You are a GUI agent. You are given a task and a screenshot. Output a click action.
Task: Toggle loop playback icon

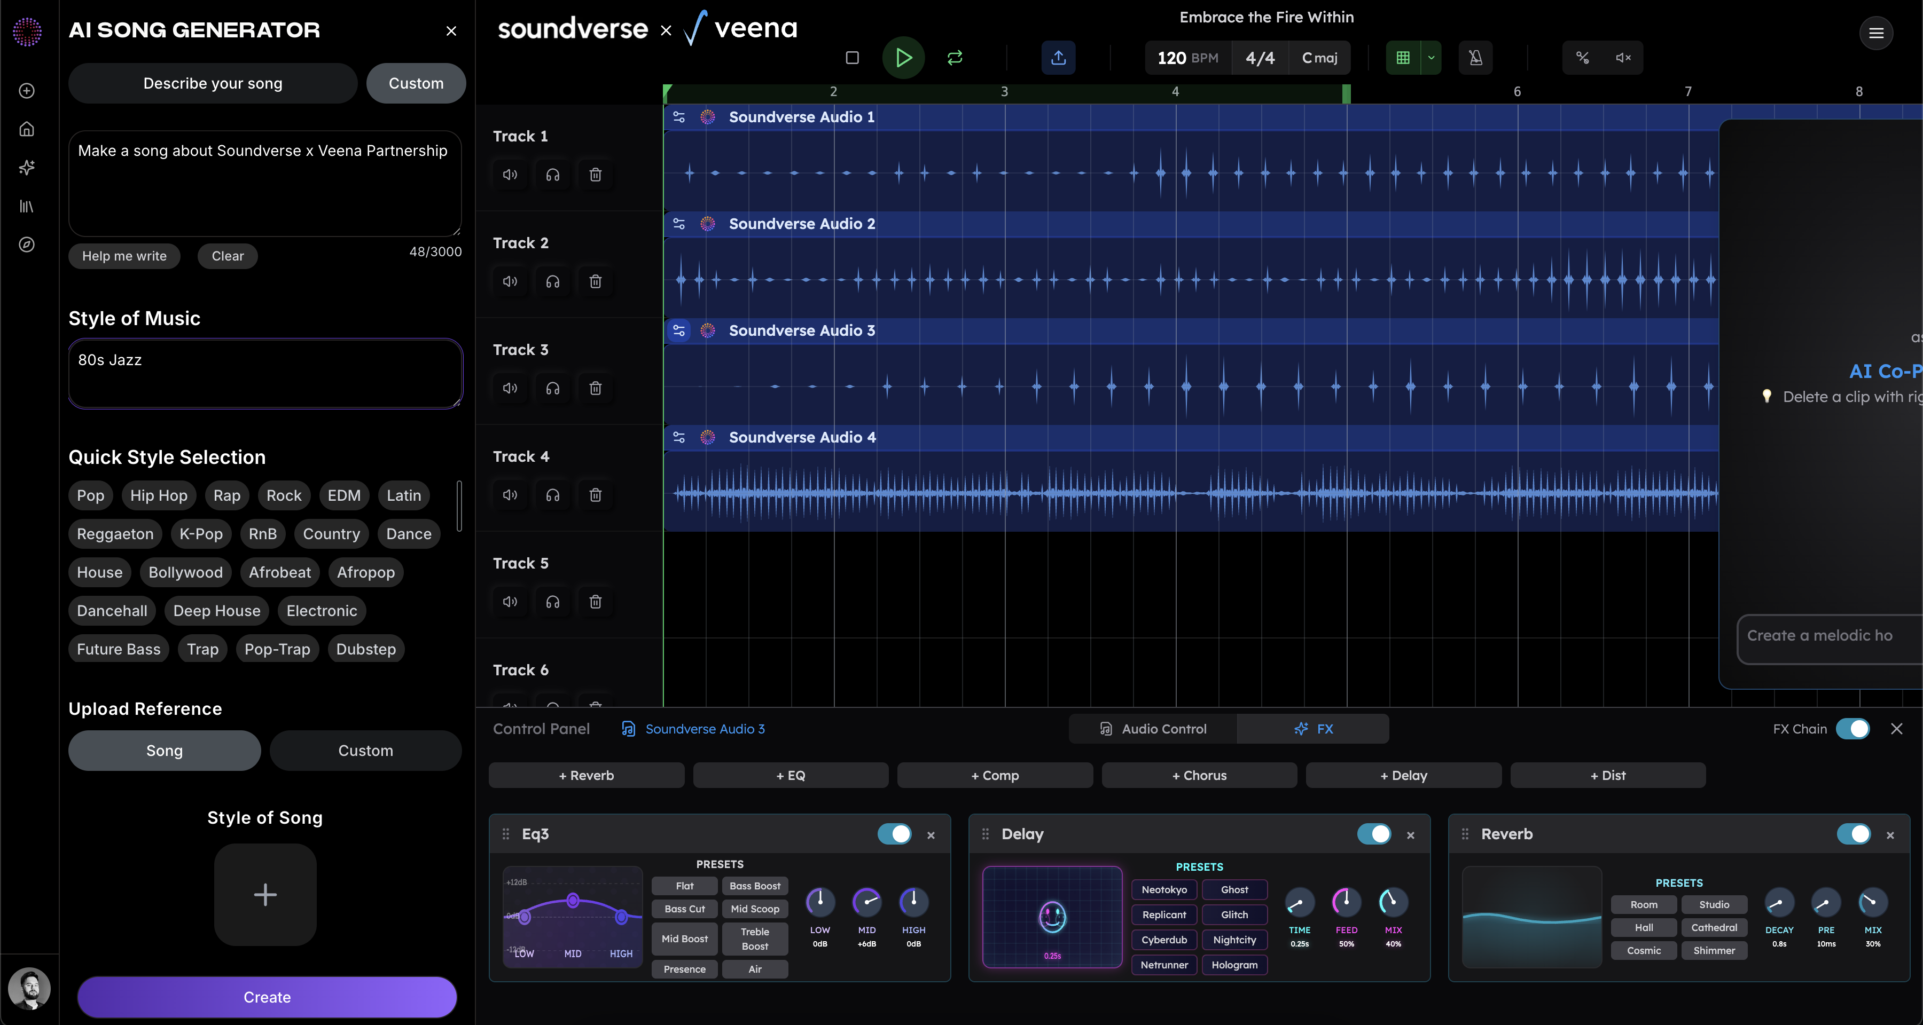pos(955,58)
